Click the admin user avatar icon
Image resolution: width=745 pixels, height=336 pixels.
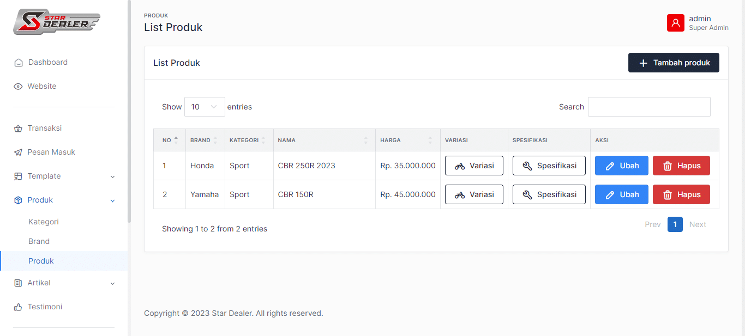[x=675, y=23]
